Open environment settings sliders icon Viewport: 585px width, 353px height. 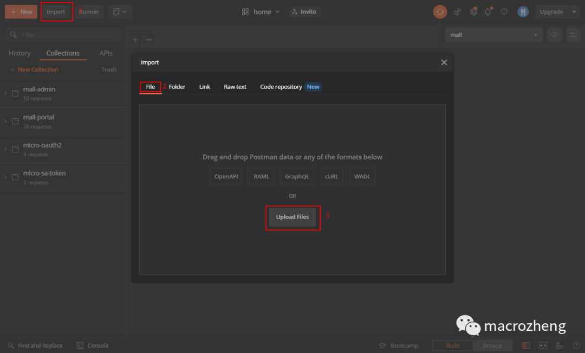573,35
